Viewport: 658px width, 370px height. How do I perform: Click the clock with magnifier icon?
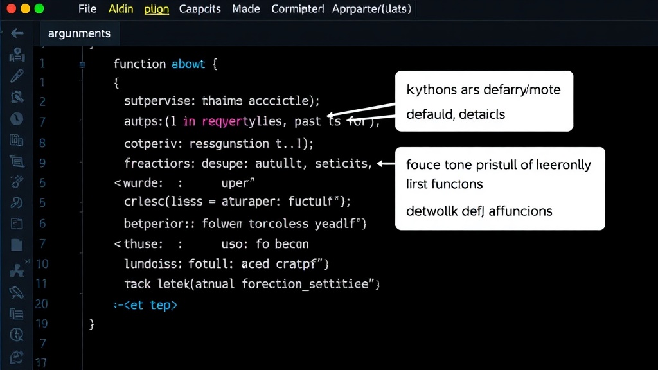coord(17,335)
